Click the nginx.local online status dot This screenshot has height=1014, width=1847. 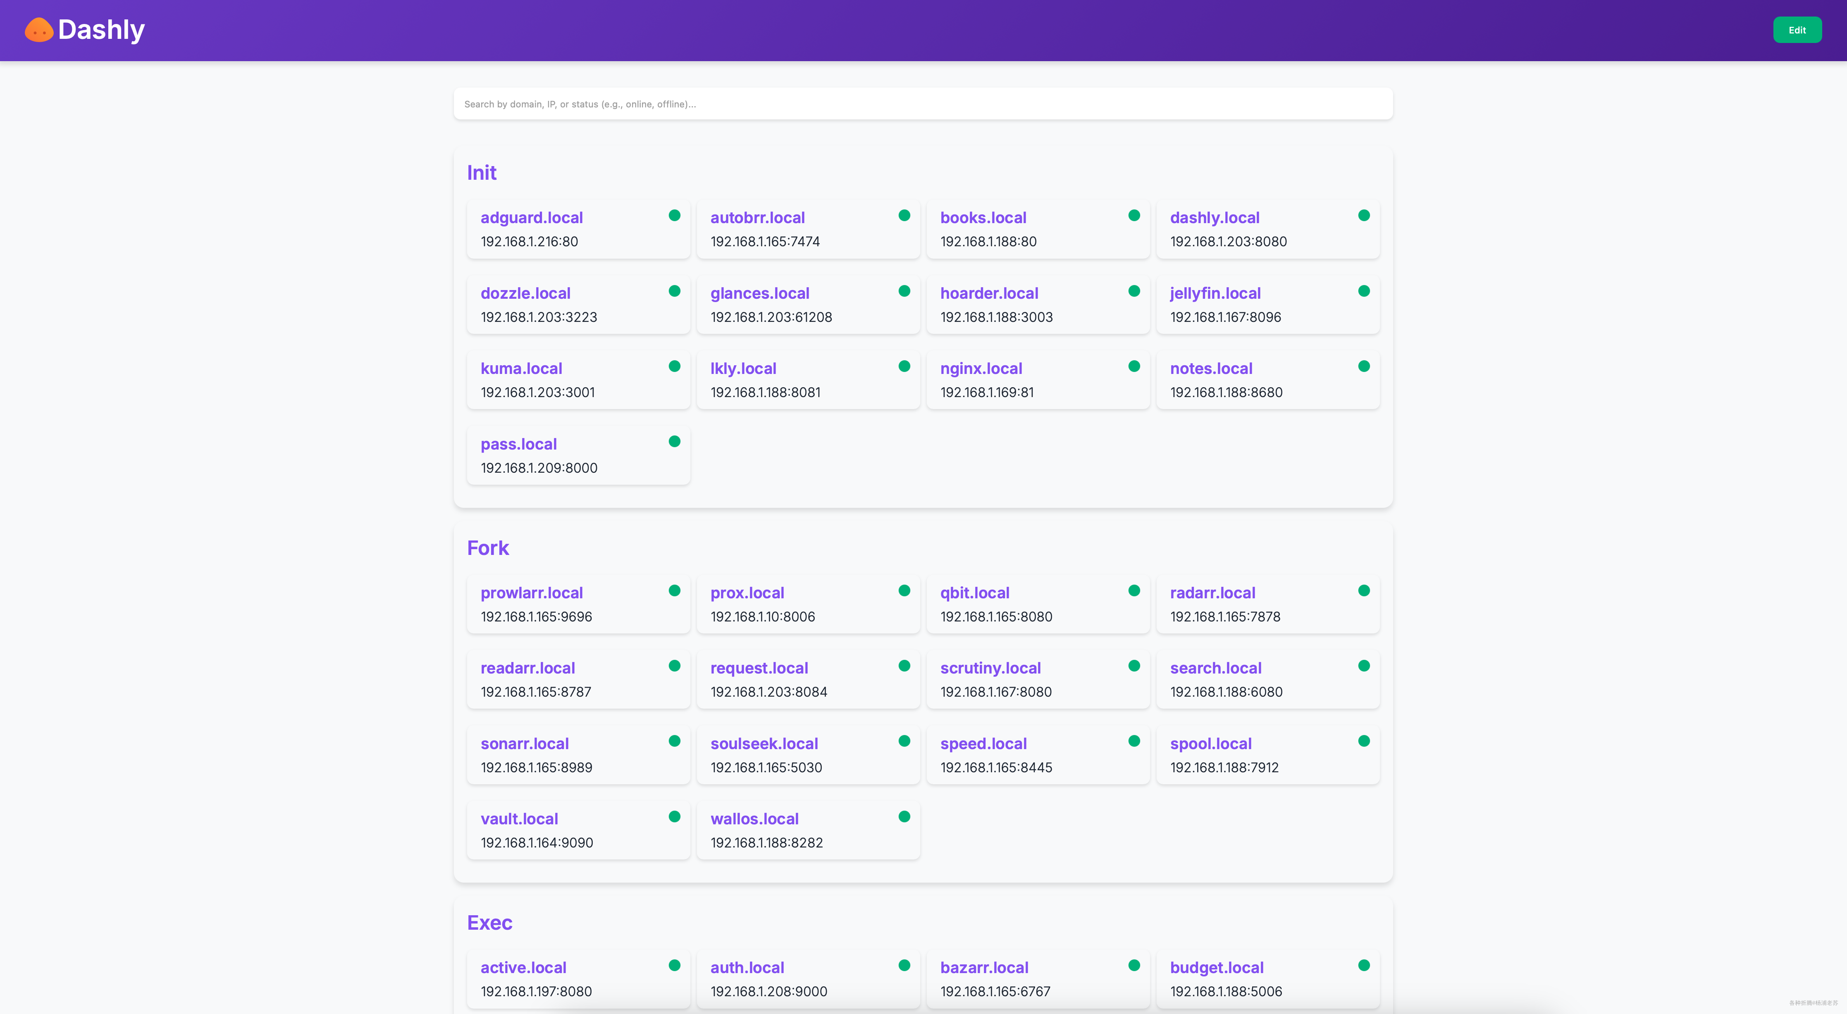pos(1133,366)
